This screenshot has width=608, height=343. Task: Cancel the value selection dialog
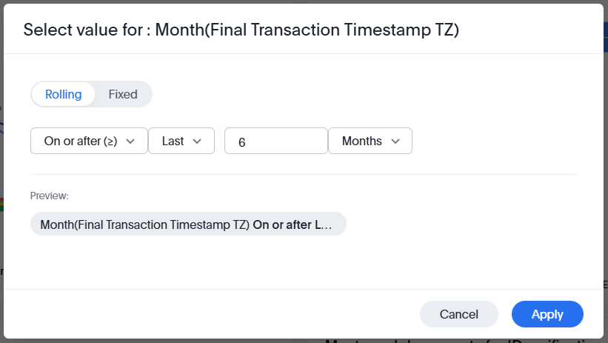(x=459, y=314)
